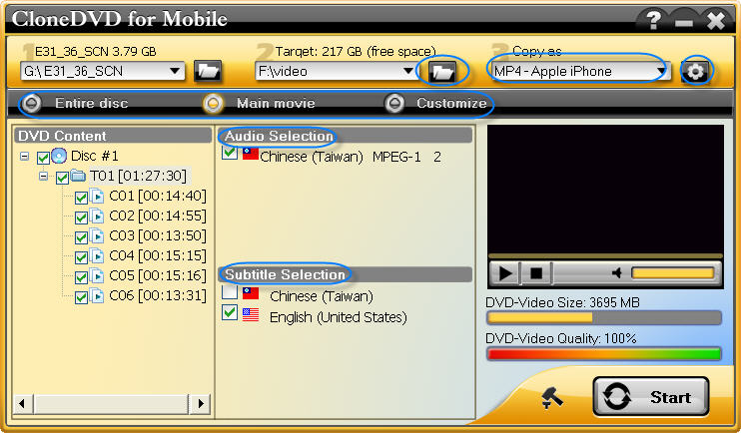The height and width of the screenshot is (433, 741).
Task: Uncheck Chinese (Taiwan) MPEG-1 audio track
Action: coord(230,152)
